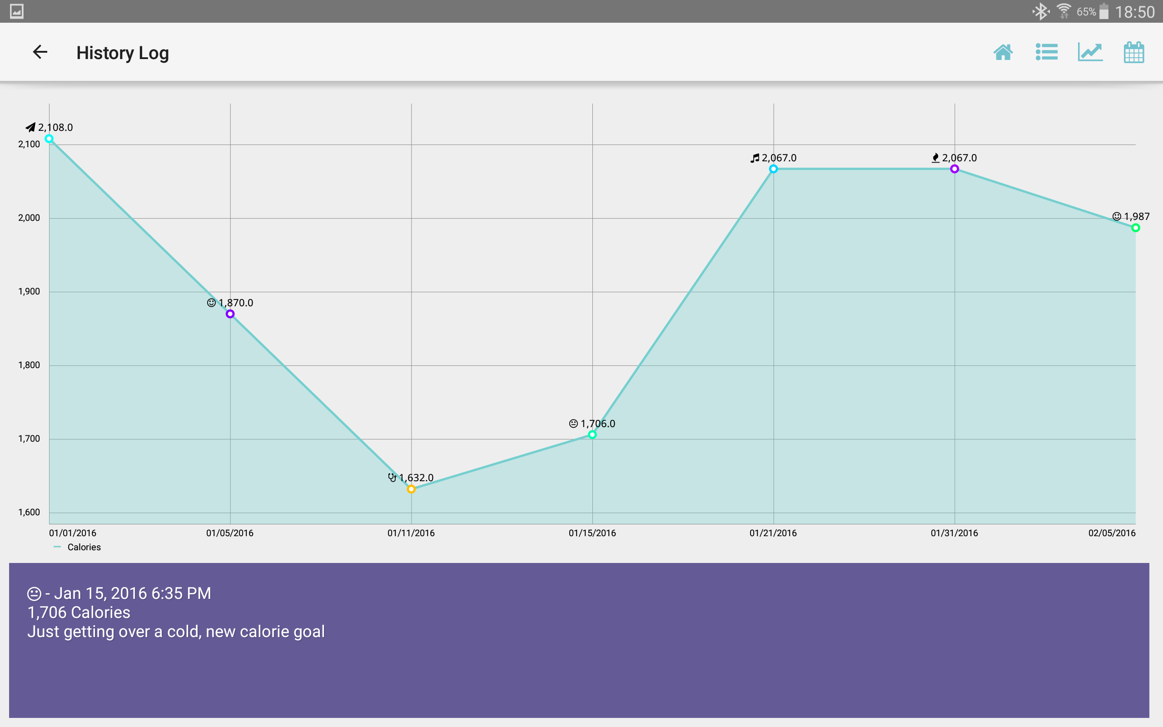Tap the Wi-Fi status icon
The height and width of the screenshot is (727, 1163).
(1064, 11)
